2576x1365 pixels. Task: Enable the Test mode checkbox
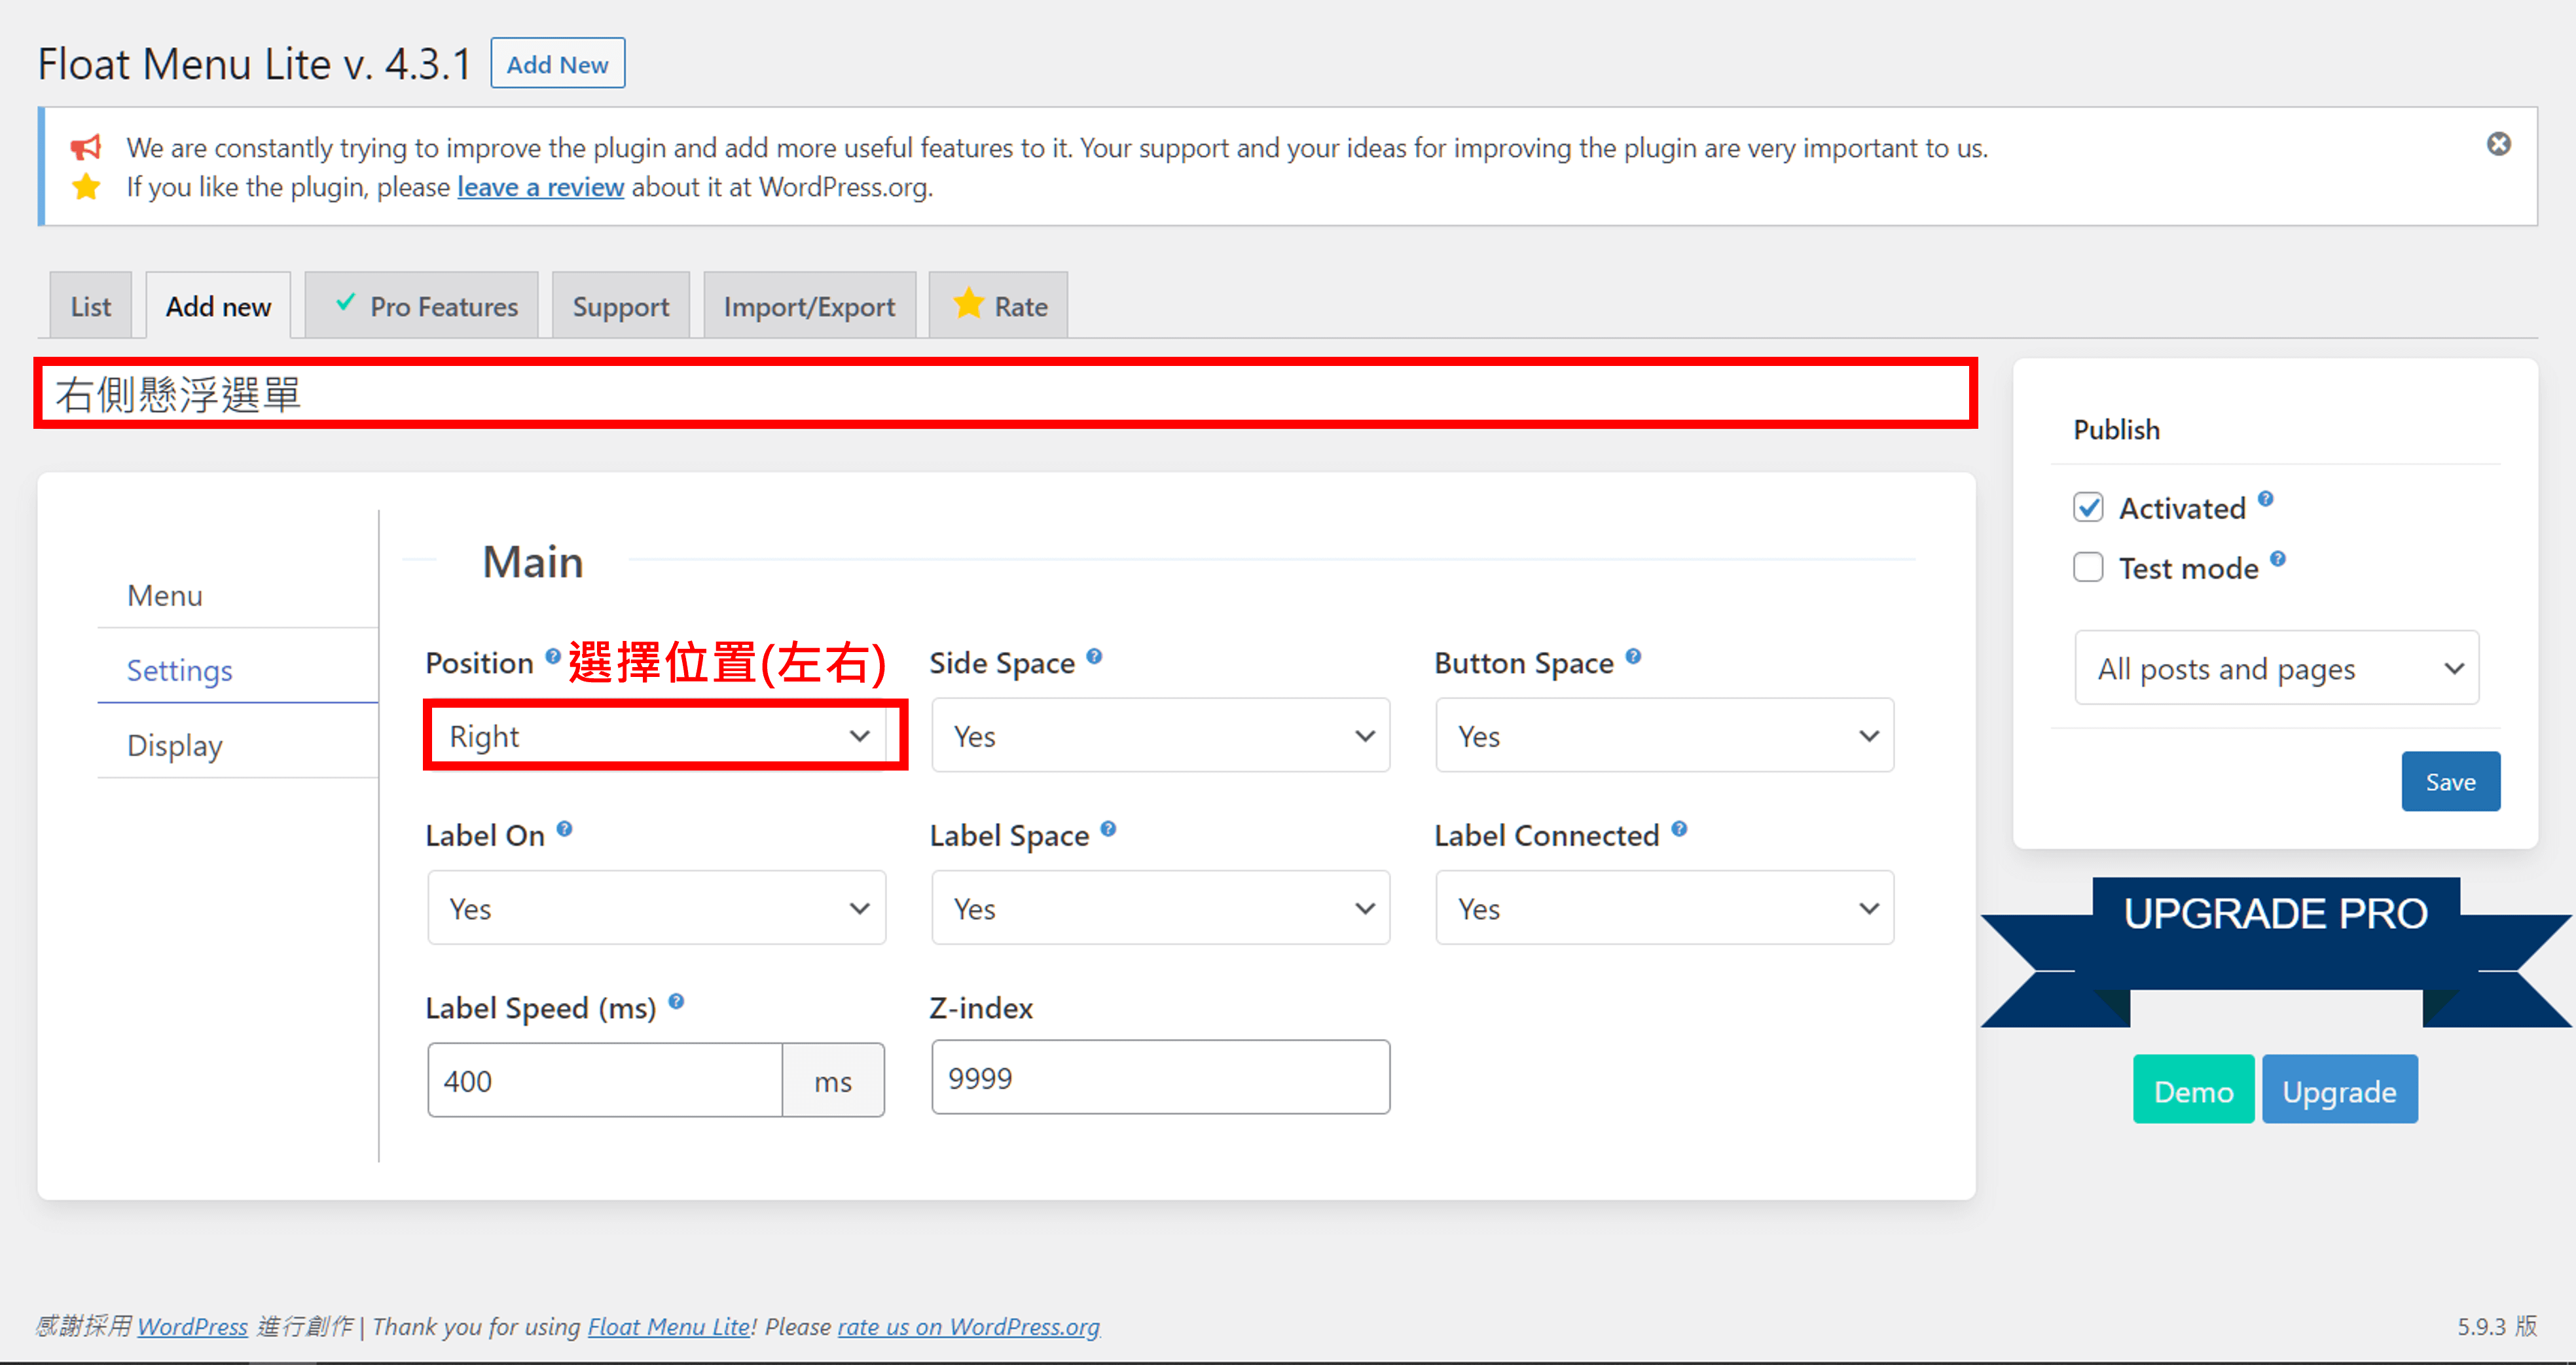pos(2088,567)
